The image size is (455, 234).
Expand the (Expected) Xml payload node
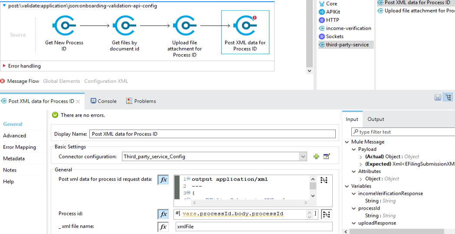coord(361,164)
